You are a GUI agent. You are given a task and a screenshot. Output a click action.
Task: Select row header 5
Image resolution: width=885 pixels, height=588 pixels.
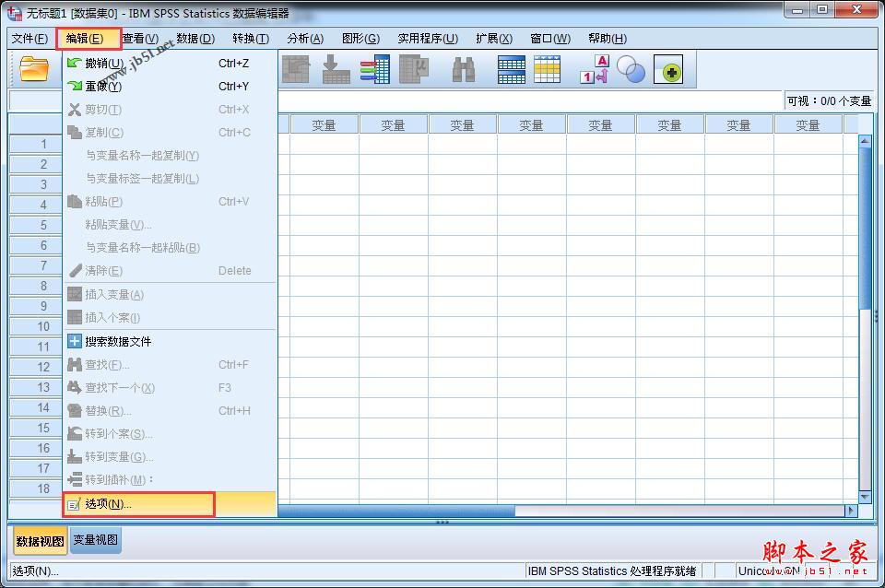click(x=36, y=225)
